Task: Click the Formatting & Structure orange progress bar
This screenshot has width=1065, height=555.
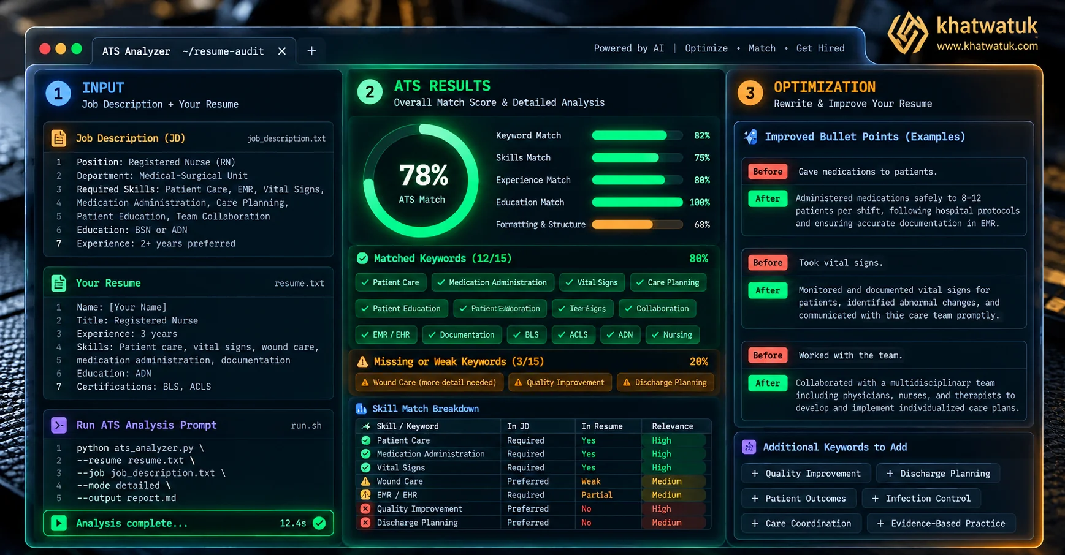Action: (637, 225)
